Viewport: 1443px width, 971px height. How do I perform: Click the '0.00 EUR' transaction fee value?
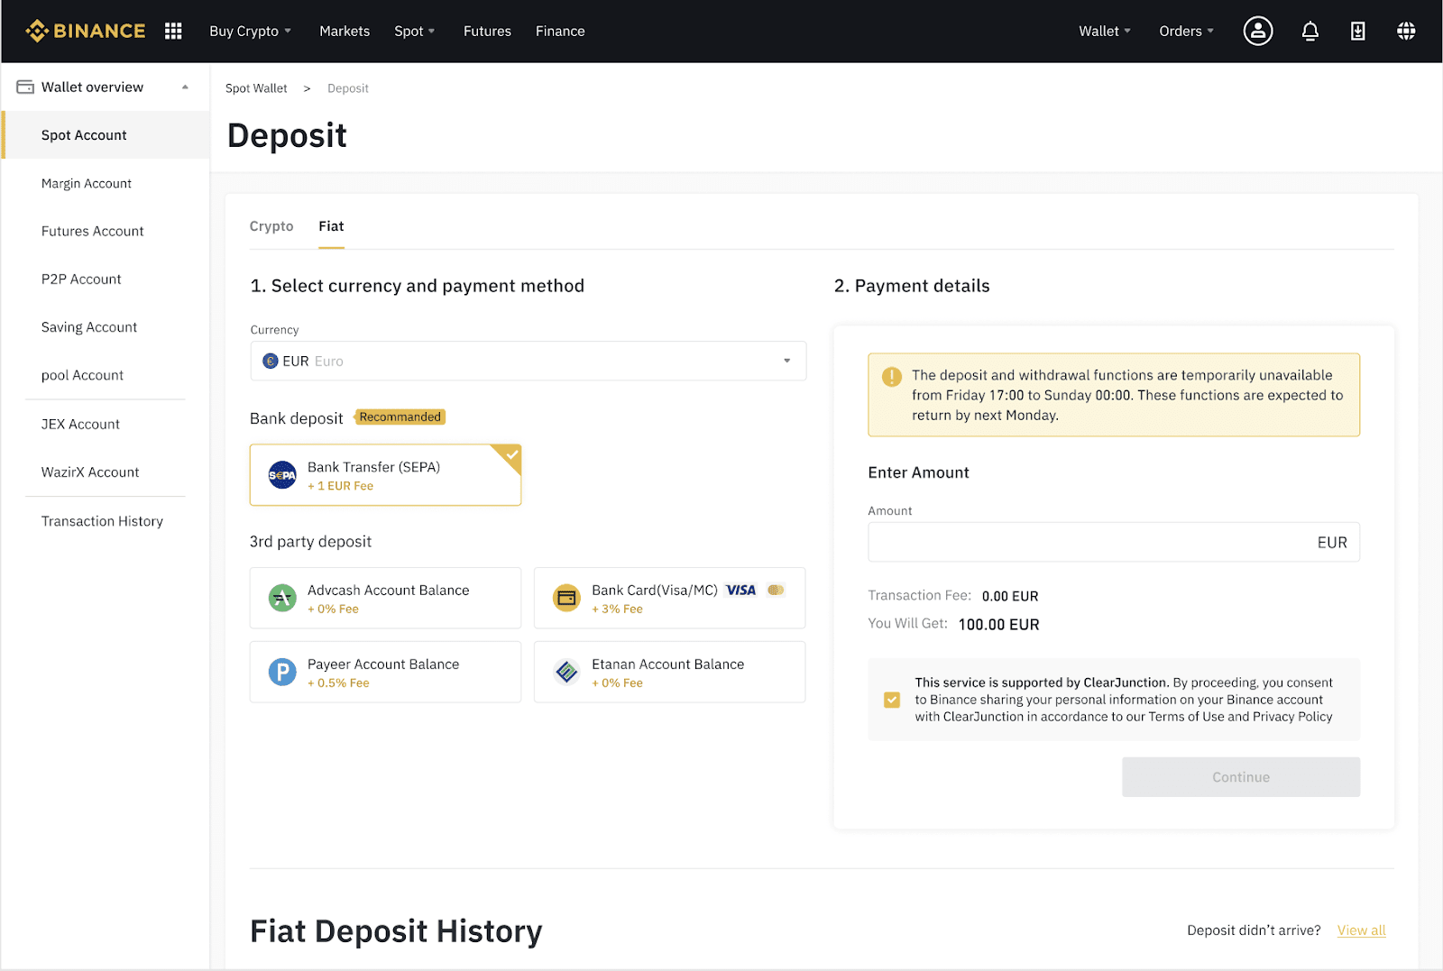[1010, 596]
